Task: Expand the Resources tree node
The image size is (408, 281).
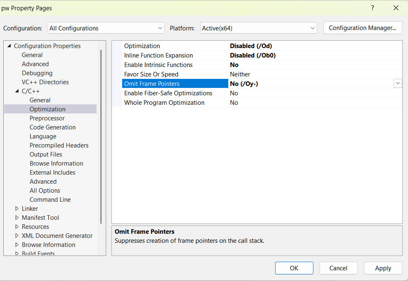Action: 17,227
